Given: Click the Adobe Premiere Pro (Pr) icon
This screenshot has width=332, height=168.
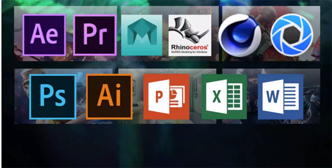Looking at the screenshot, I should pos(95,35).
